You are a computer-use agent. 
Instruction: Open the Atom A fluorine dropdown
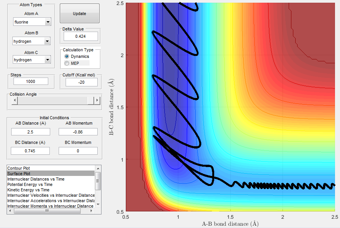(32, 22)
